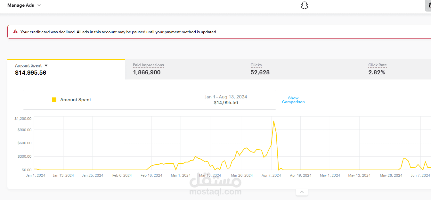Click the $0.00 y-axis label
The height and width of the screenshot is (200, 431).
pyautogui.click(x=26, y=170)
